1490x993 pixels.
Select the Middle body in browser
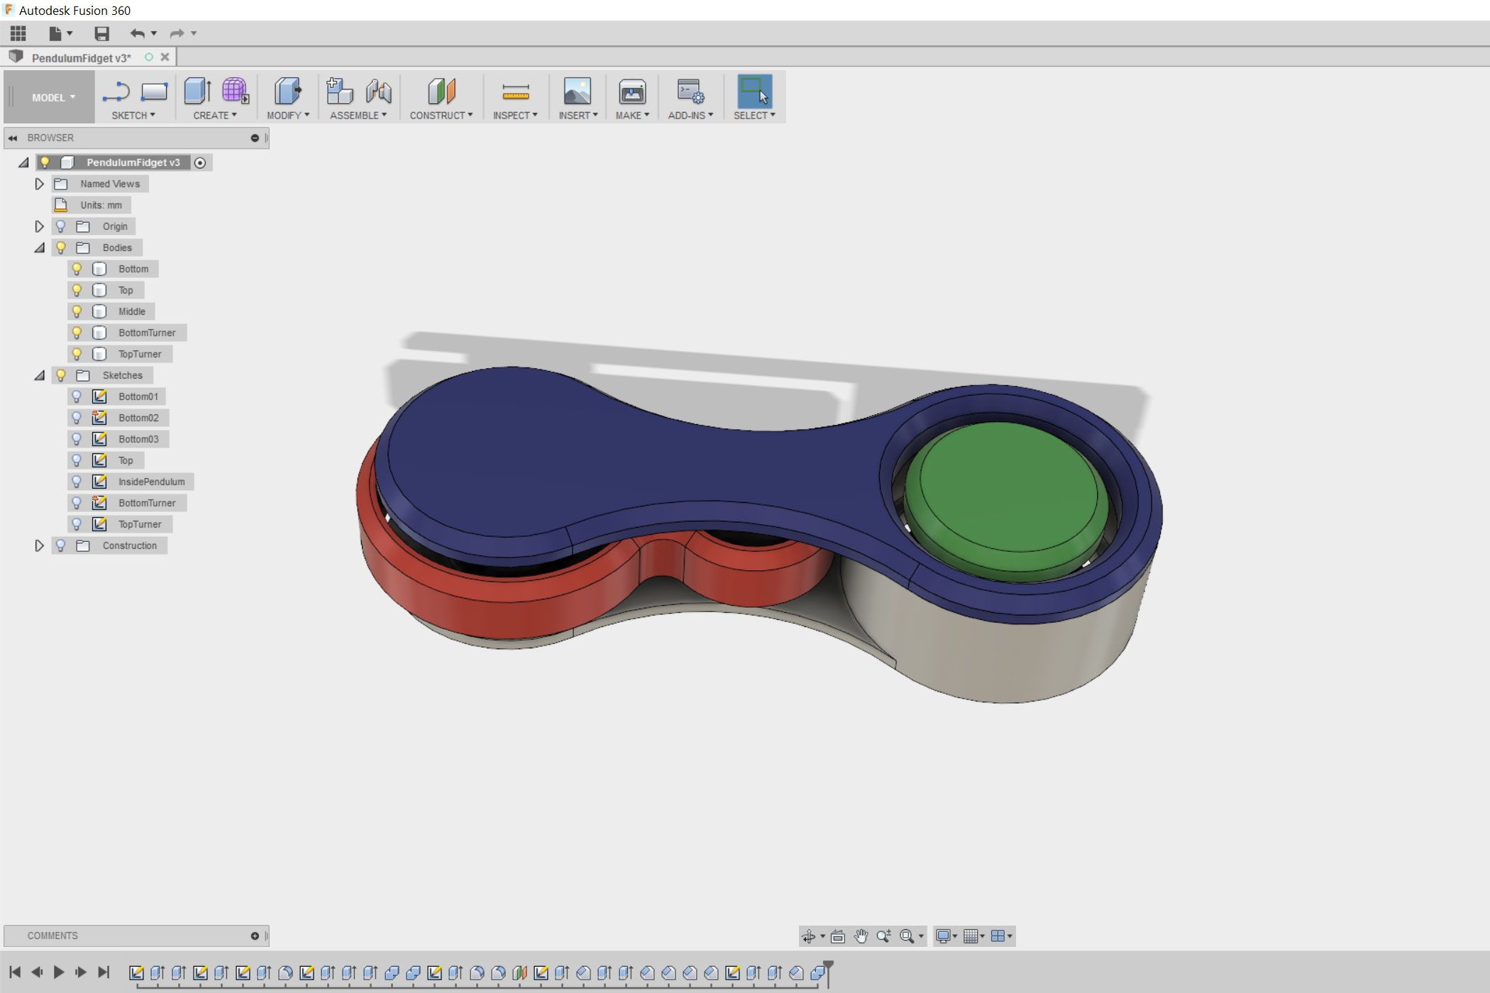(131, 311)
